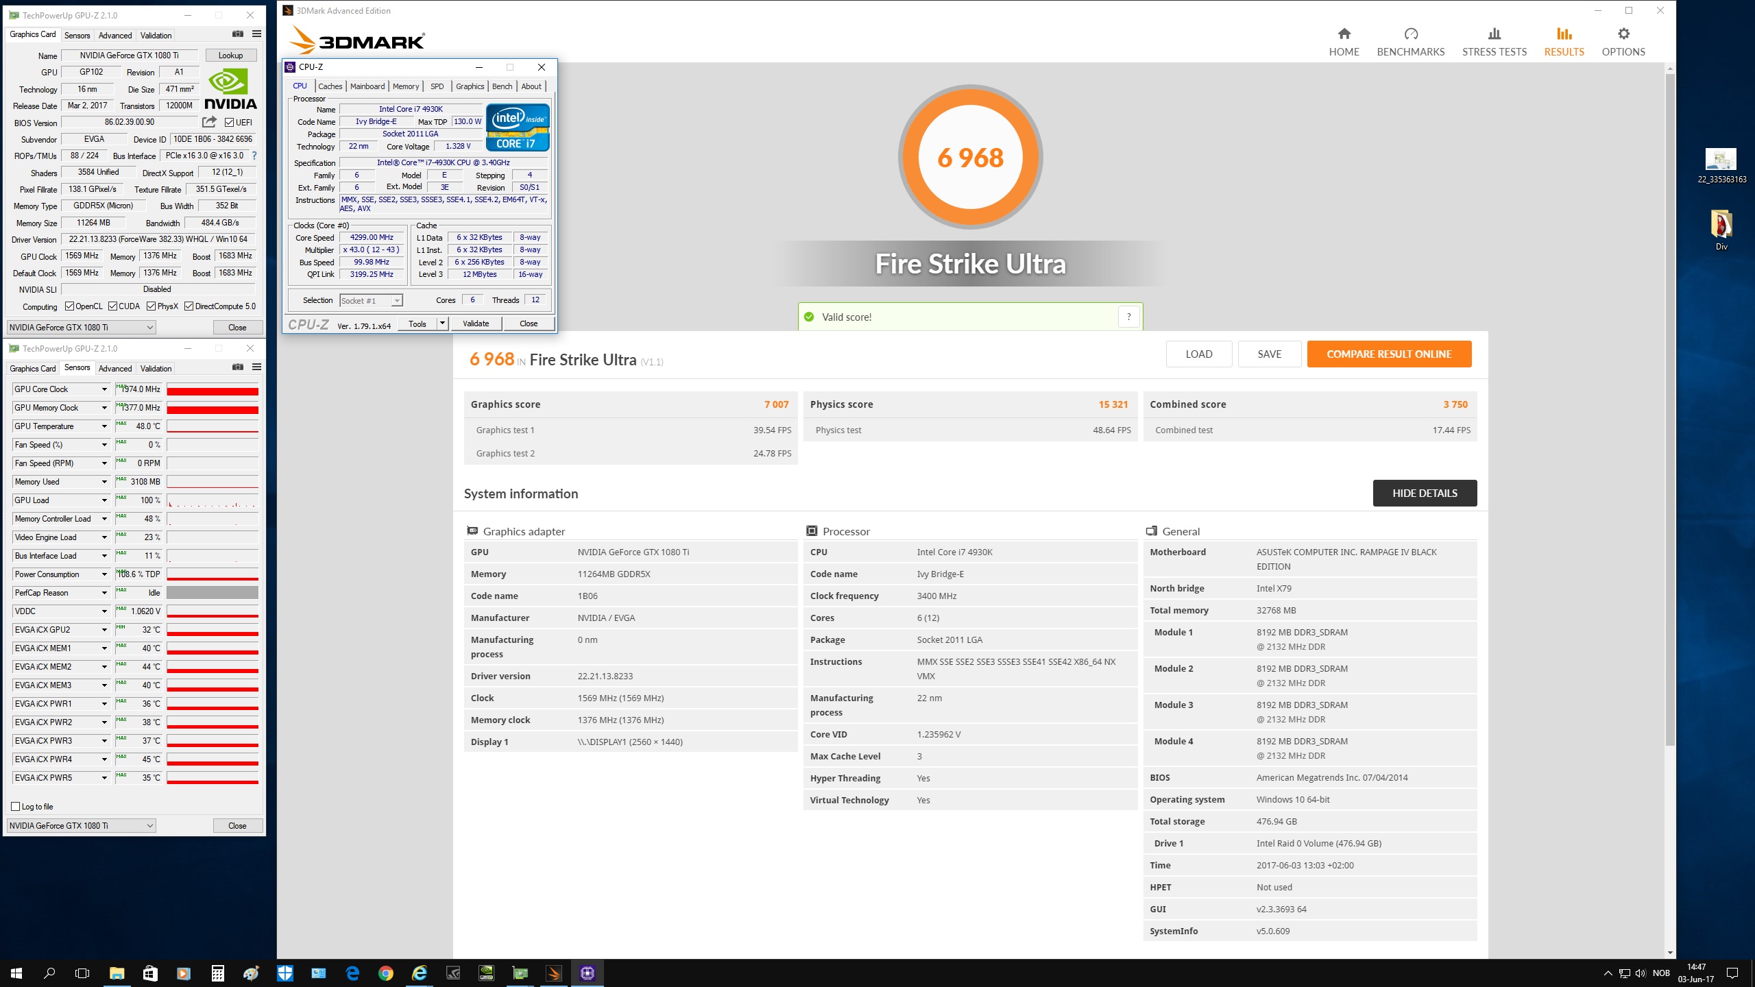Open Internet Explorer from the taskbar
1755x987 pixels.
pos(420,973)
